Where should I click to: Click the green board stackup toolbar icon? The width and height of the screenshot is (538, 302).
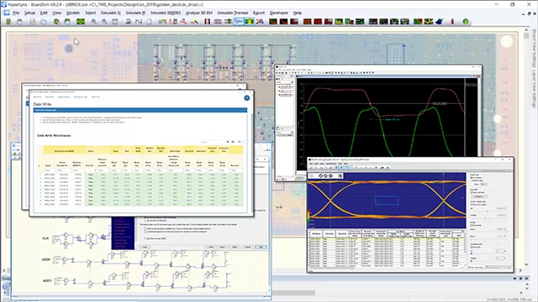(81, 22)
